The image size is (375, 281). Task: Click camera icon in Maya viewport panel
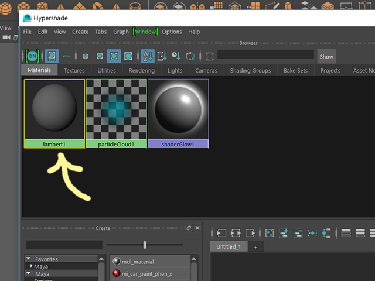[x=6, y=37]
